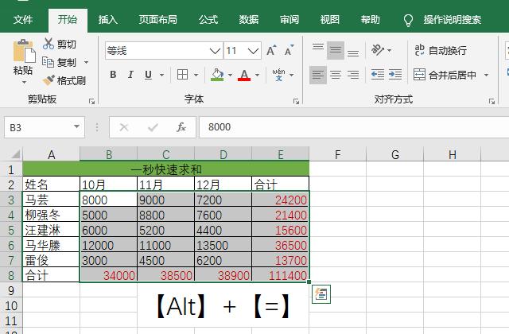Click the lightbulb tell-me icon
509x334 pixels.
(x=408, y=20)
